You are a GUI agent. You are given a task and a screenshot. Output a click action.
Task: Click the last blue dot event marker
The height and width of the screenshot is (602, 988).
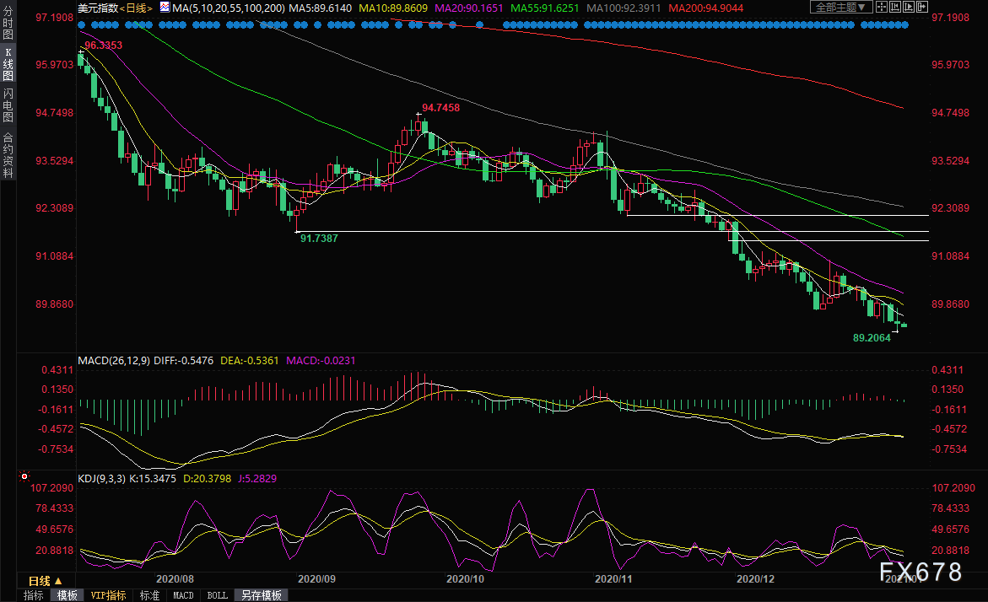click(x=905, y=25)
